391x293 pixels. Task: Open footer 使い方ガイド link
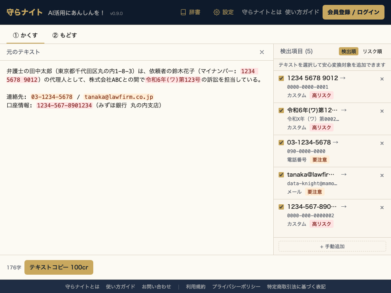pos(121,287)
